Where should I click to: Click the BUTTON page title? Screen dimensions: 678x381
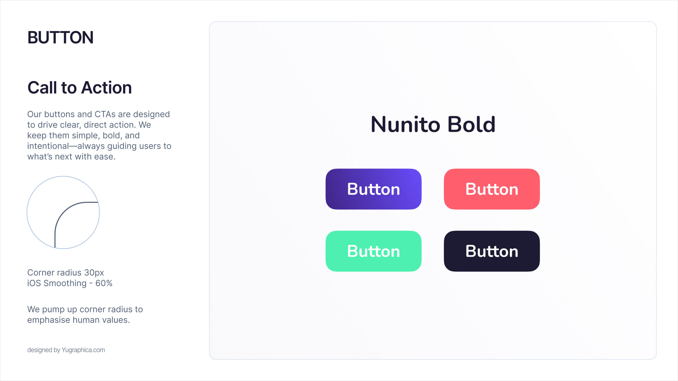[x=60, y=37]
